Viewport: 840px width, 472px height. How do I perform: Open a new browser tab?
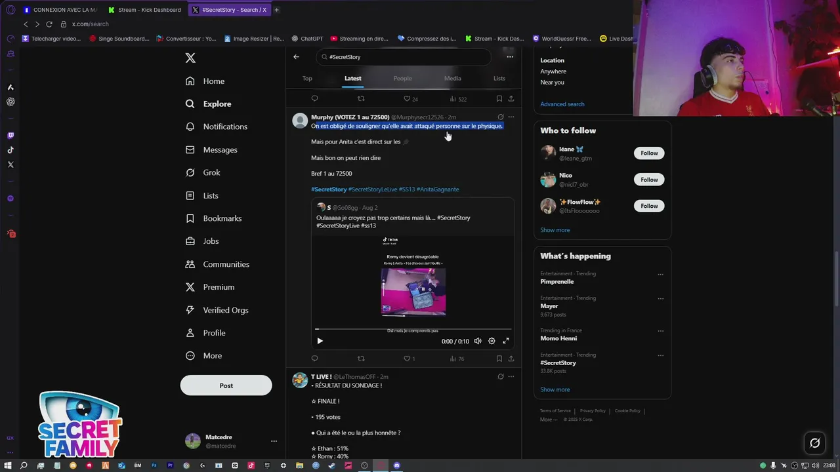click(276, 10)
